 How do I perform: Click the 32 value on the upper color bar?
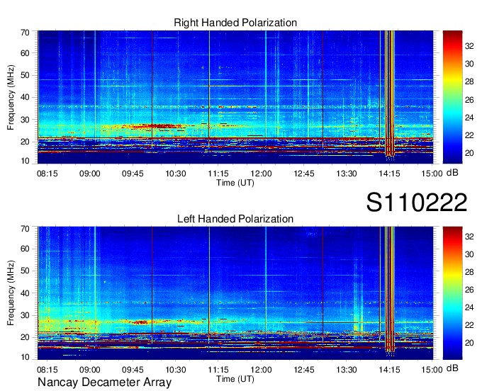click(469, 46)
